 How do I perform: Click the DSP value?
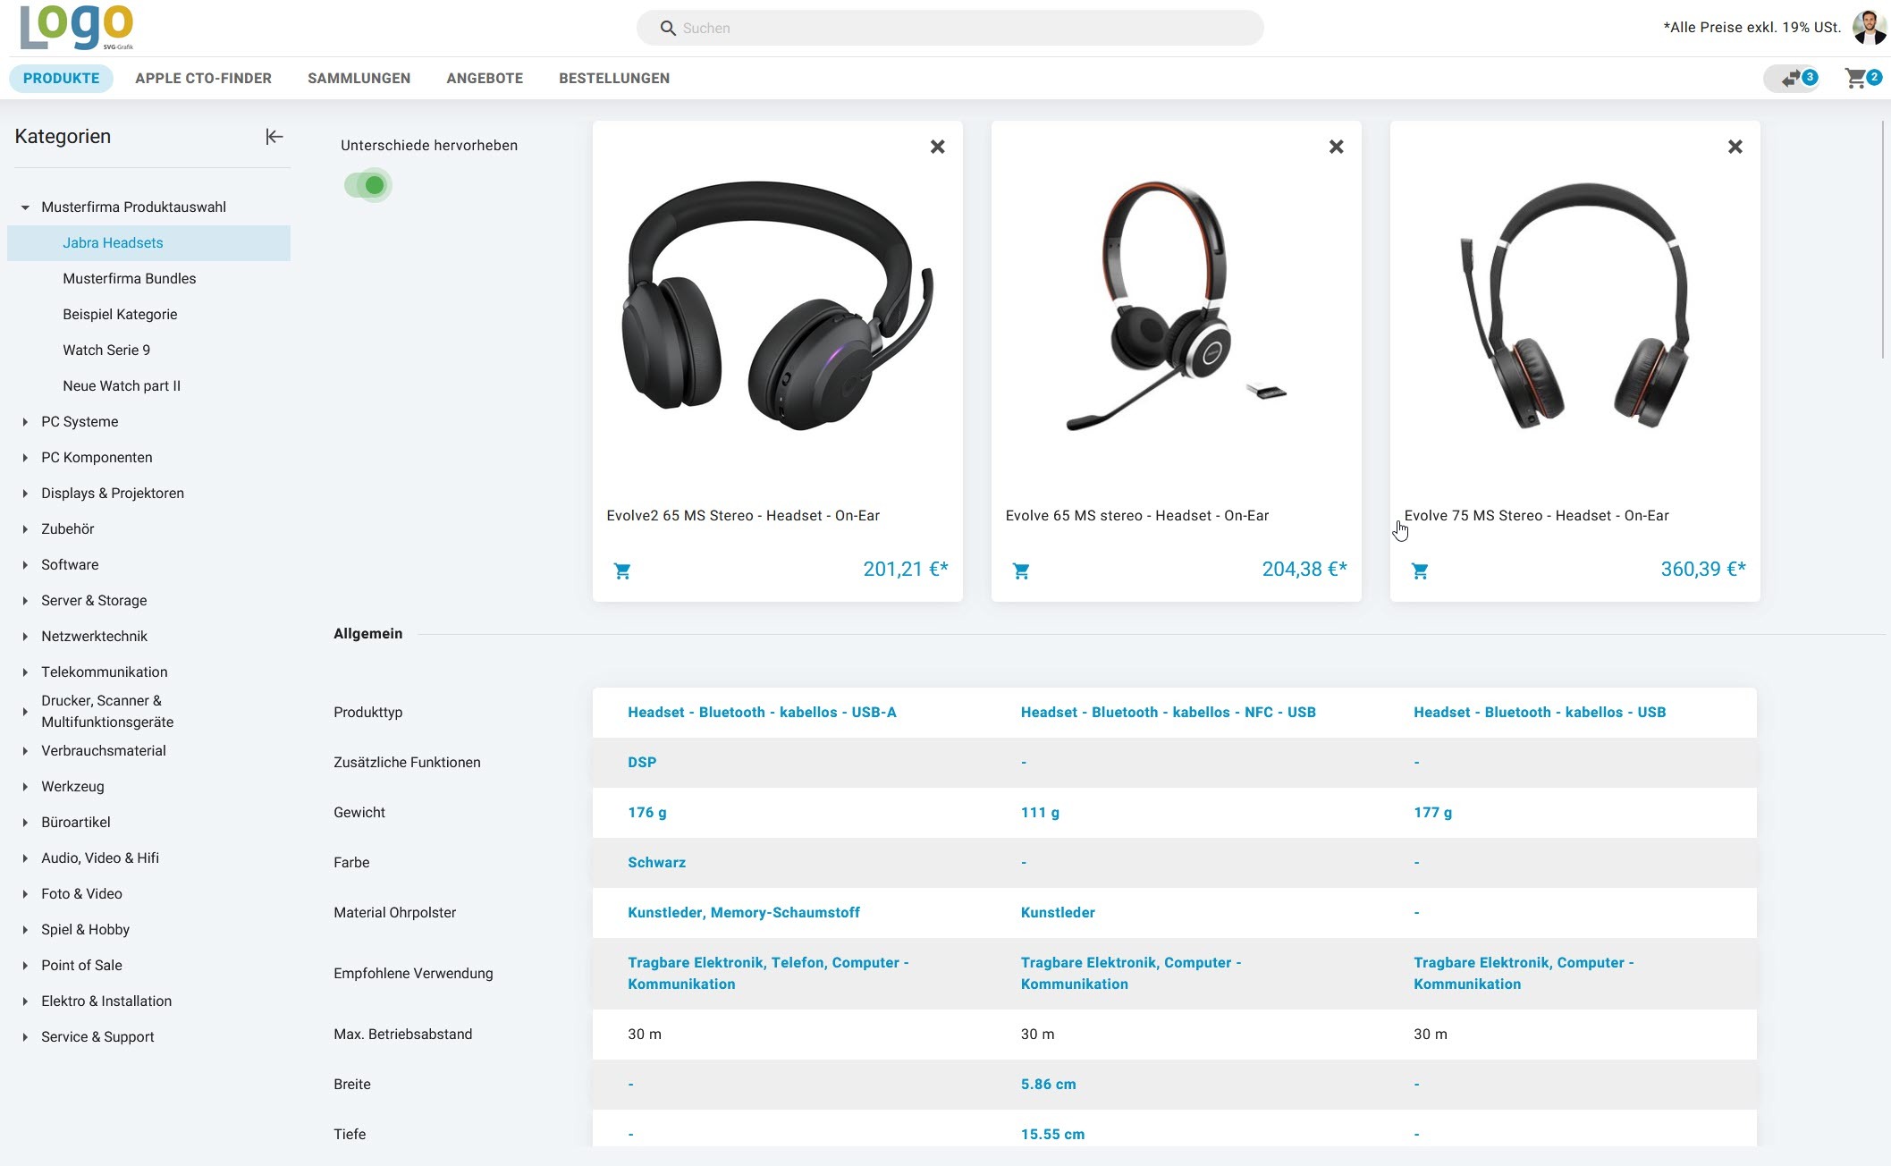(642, 763)
